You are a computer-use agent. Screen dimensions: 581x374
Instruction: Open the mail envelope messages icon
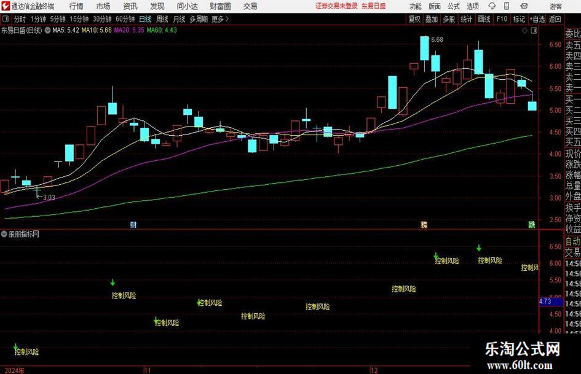[524, 6]
